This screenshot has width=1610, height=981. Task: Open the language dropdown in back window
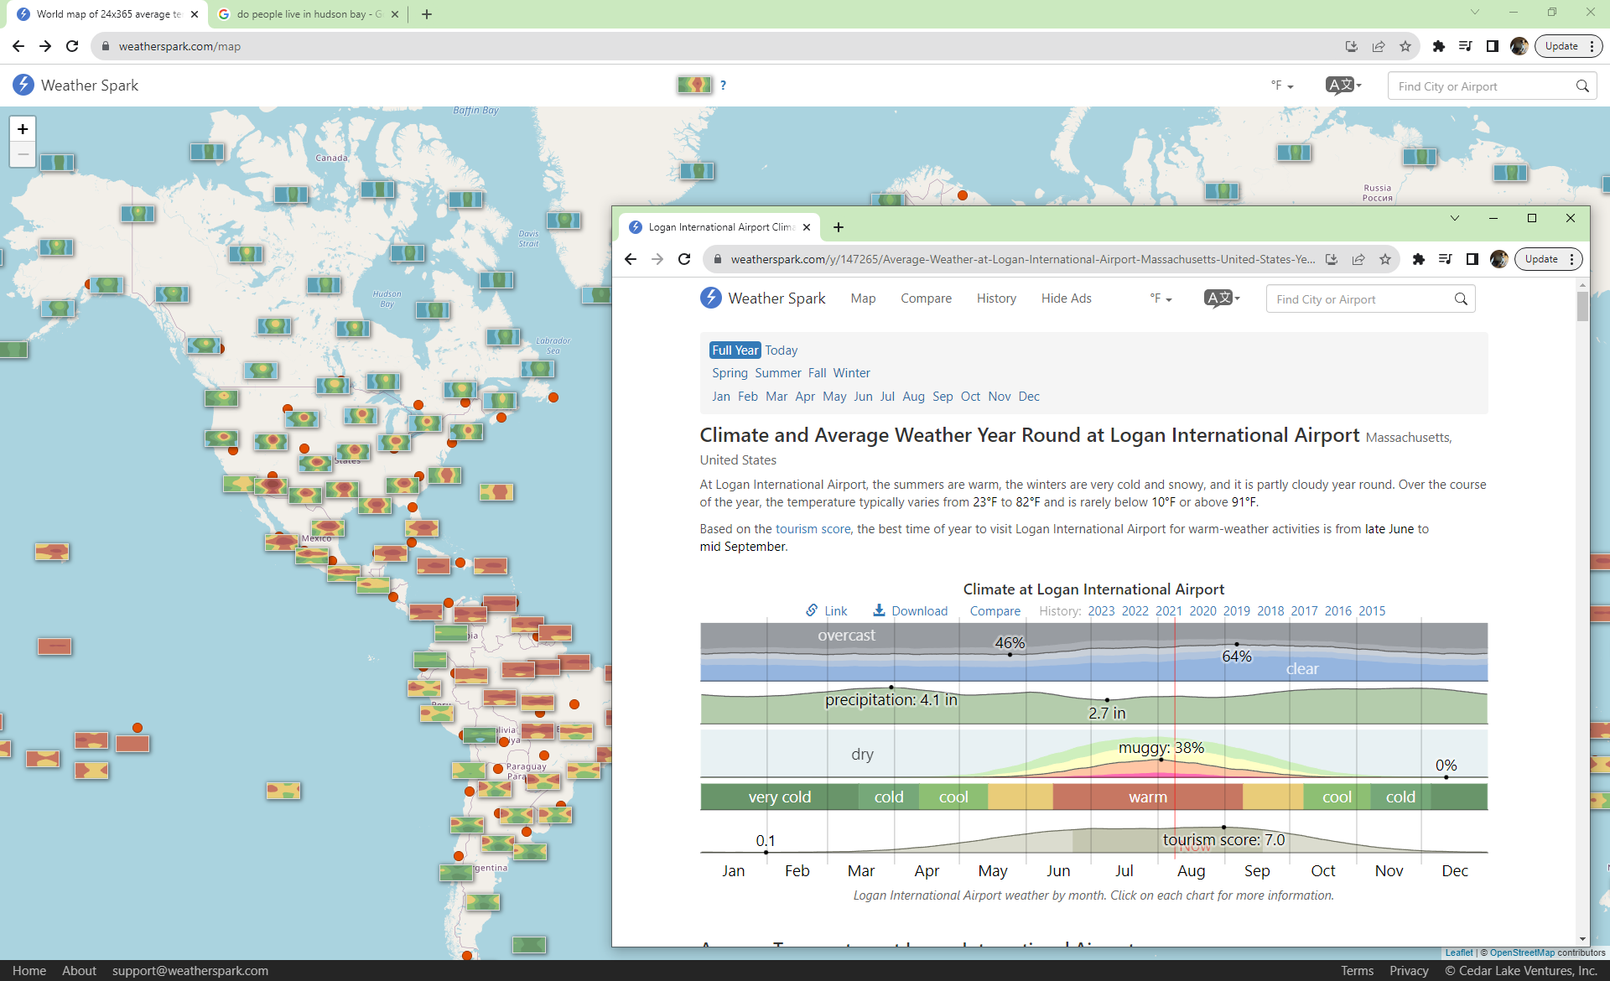(1343, 86)
